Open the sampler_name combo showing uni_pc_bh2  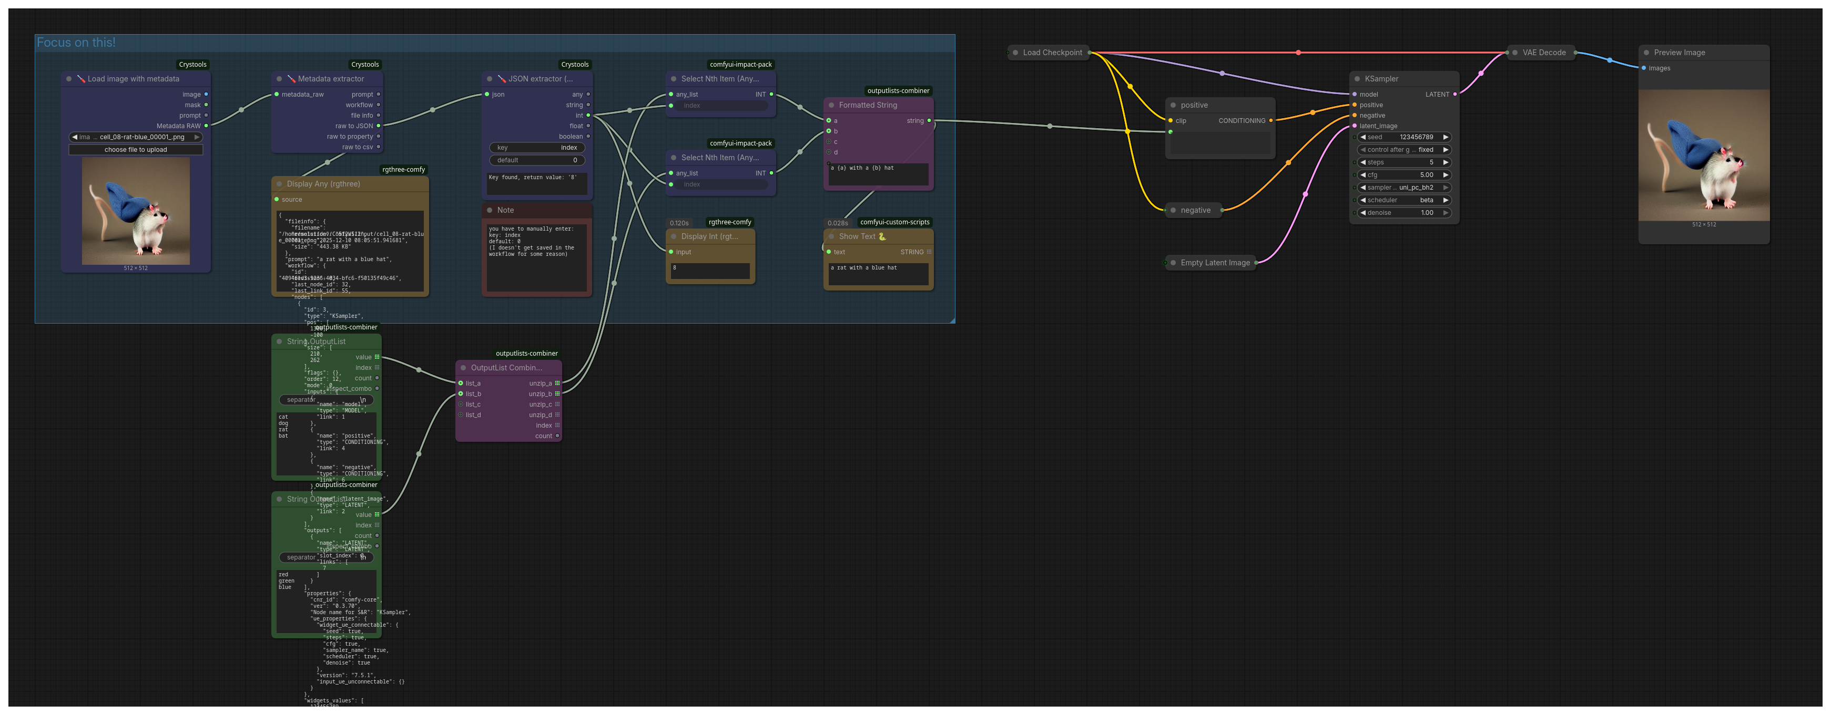[x=1404, y=188]
